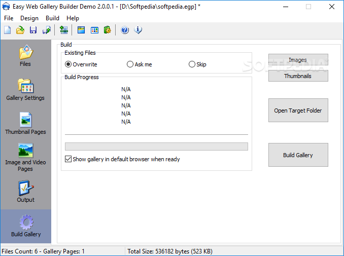
Task: Click Files Count status bar text
Action: 43,251
